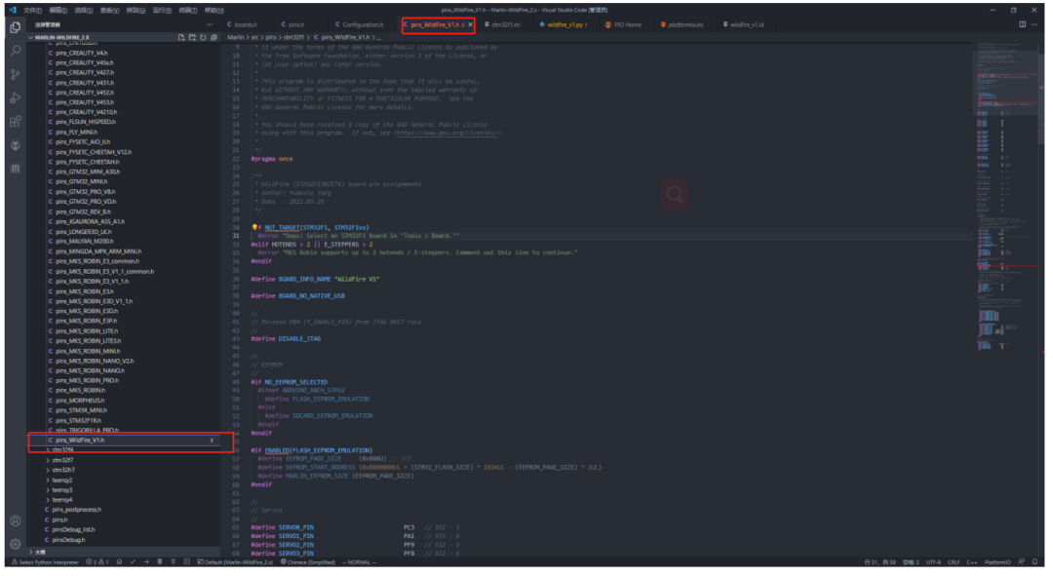The image size is (1053, 576).
Task: Open the Run and Debug view
Action: coord(16,98)
